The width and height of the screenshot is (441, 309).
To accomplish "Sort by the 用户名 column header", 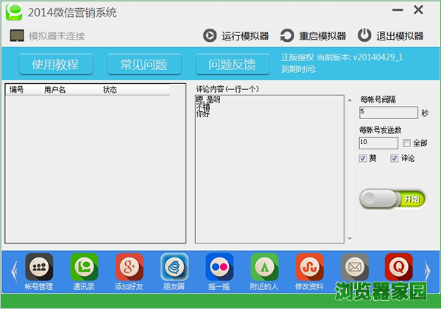I will 69,90.
